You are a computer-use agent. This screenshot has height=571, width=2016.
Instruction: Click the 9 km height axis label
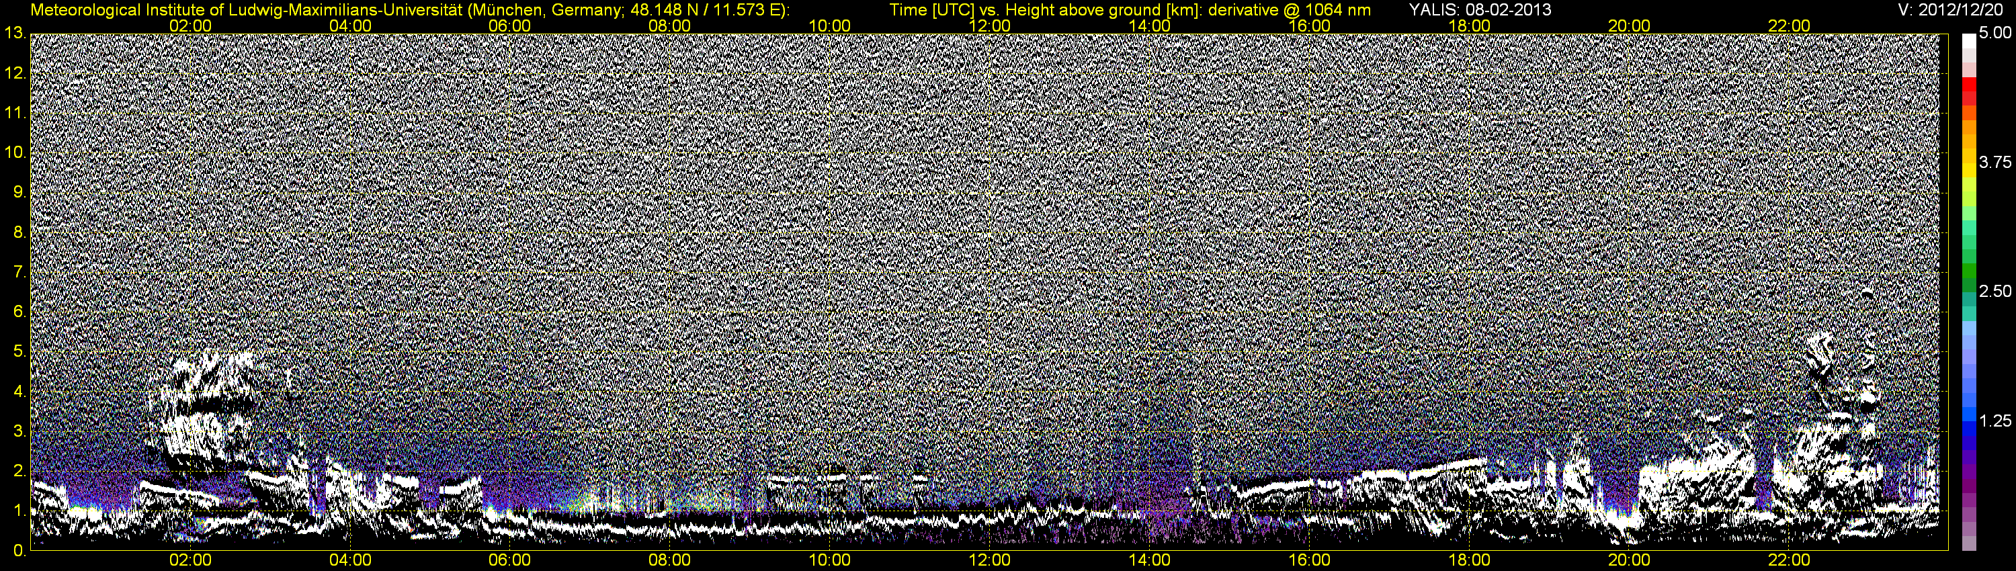click(x=19, y=193)
